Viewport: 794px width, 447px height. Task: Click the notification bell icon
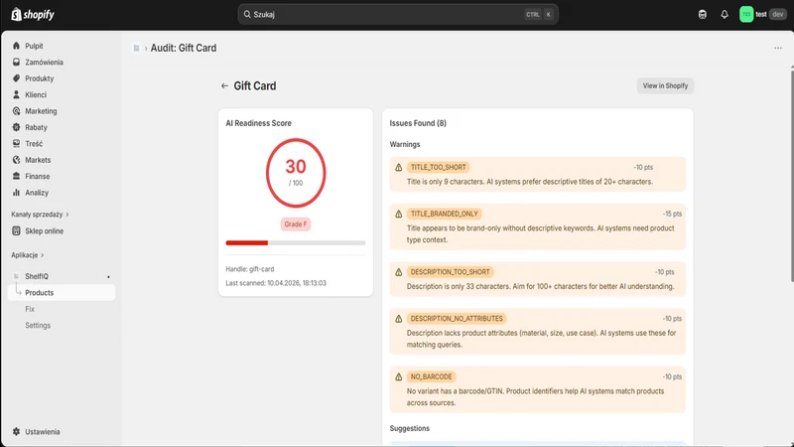pyautogui.click(x=725, y=14)
